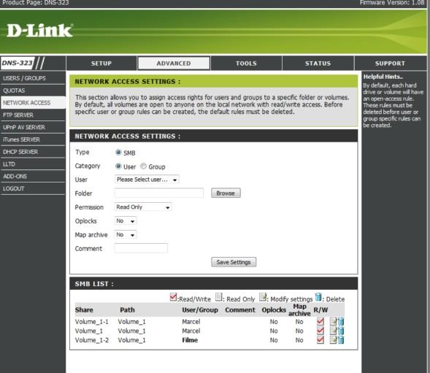
Task: Click the Product Page DNS-323 text
Action: point(35,3)
